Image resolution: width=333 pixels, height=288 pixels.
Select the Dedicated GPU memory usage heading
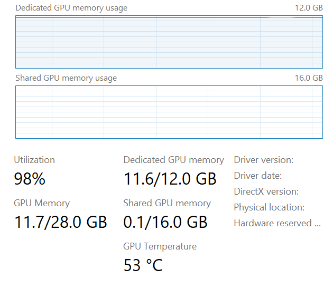(71, 8)
